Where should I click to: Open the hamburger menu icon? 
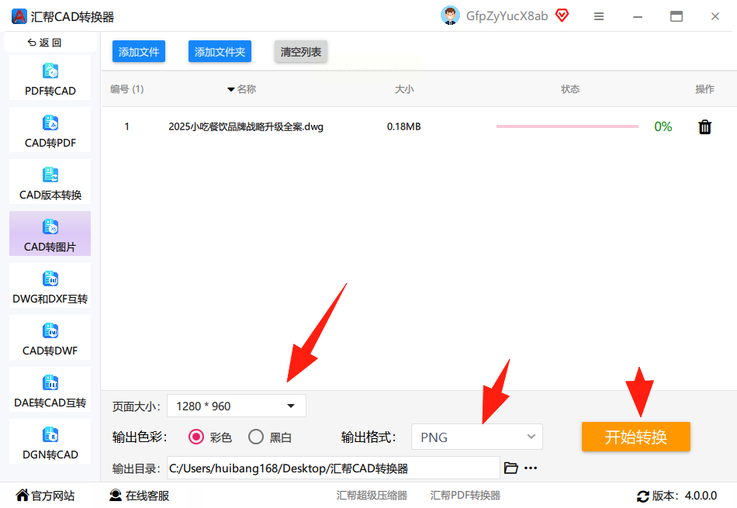point(599,16)
